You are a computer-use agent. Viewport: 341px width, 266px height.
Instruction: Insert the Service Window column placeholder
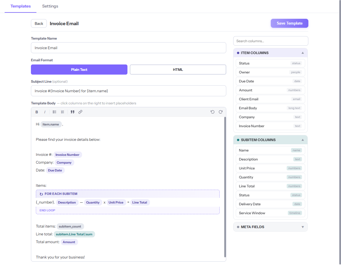[270, 213]
